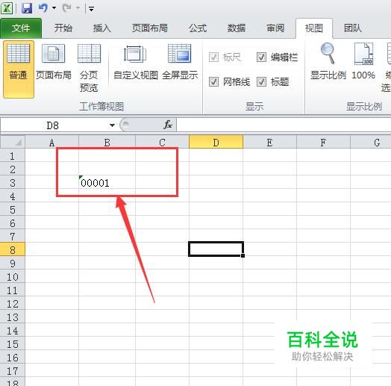Click the Name Box showing D8
This screenshot has height=386, width=391.
(x=54, y=125)
